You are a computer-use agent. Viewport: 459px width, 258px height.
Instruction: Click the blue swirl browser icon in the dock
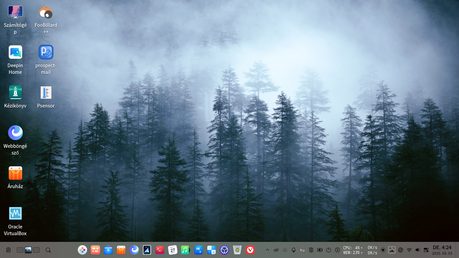pos(134,250)
